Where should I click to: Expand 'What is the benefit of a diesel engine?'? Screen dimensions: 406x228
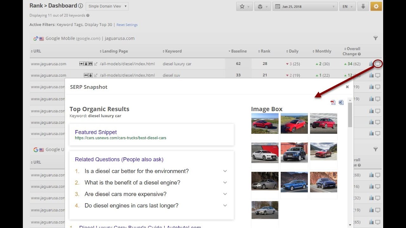225,182
